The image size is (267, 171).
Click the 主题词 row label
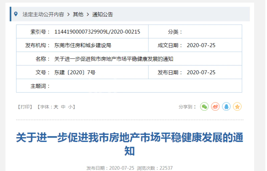[40, 86]
